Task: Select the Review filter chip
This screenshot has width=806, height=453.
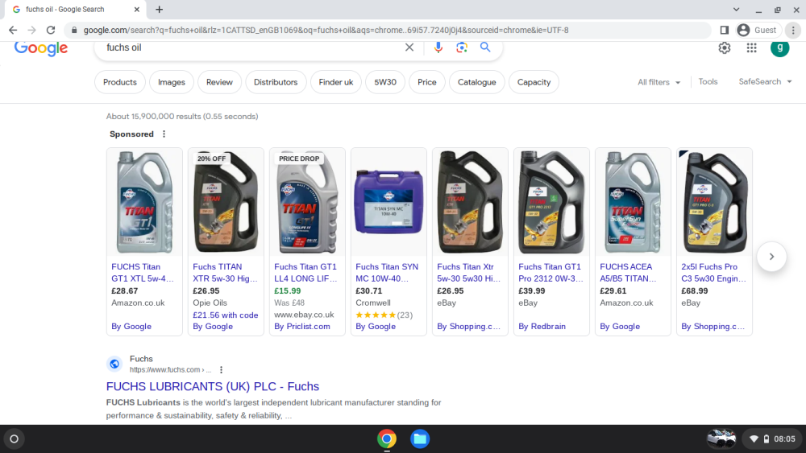Action: 219,82
